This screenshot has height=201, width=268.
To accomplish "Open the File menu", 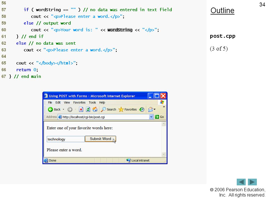I will 50,102.
